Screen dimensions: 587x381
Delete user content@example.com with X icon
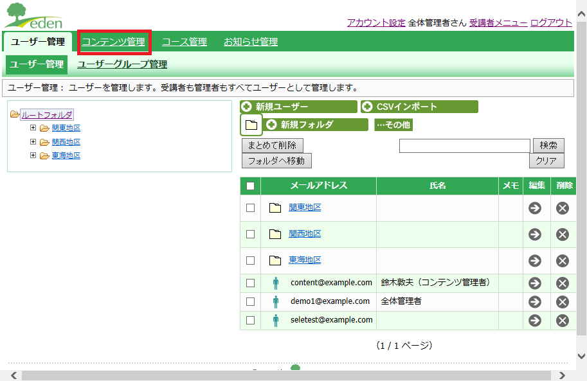[563, 283]
